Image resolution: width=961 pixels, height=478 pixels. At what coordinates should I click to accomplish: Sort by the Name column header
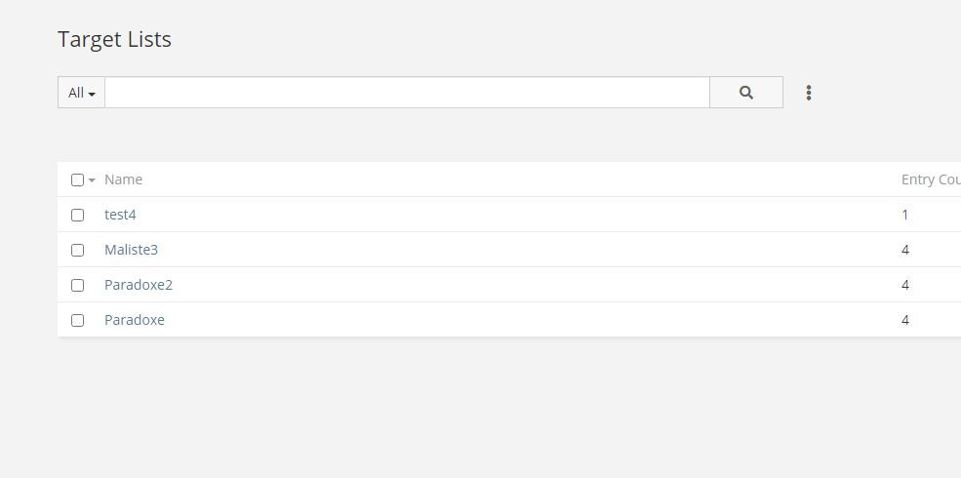click(x=123, y=179)
